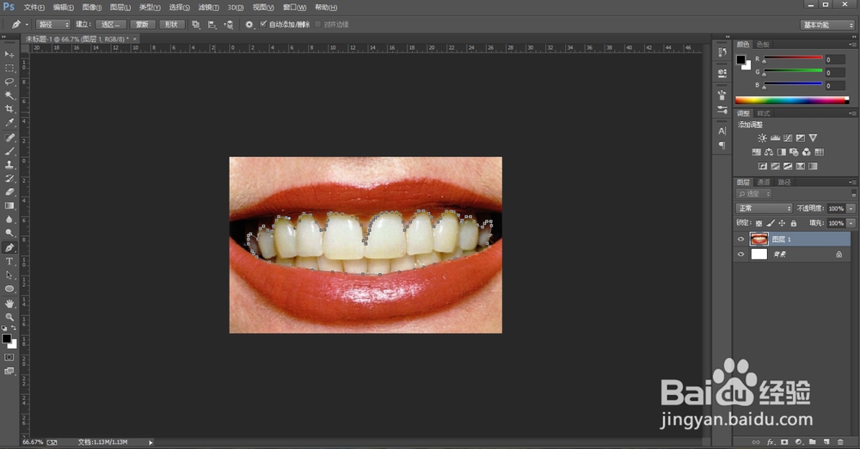Toggle lock position icon
Image resolution: width=860 pixels, height=449 pixels.
[x=782, y=223]
